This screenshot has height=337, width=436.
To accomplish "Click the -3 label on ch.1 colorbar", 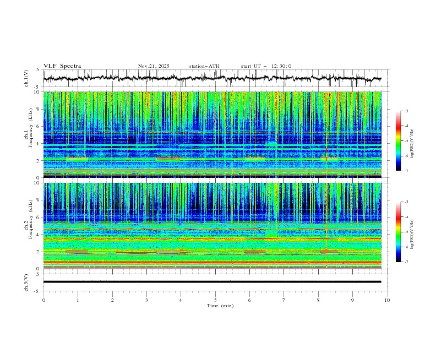I will (406, 111).
